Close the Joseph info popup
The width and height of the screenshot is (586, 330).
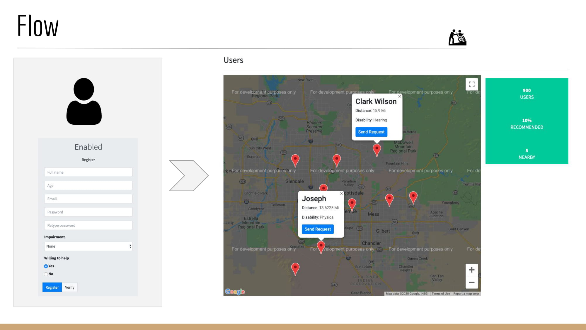coord(341,194)
